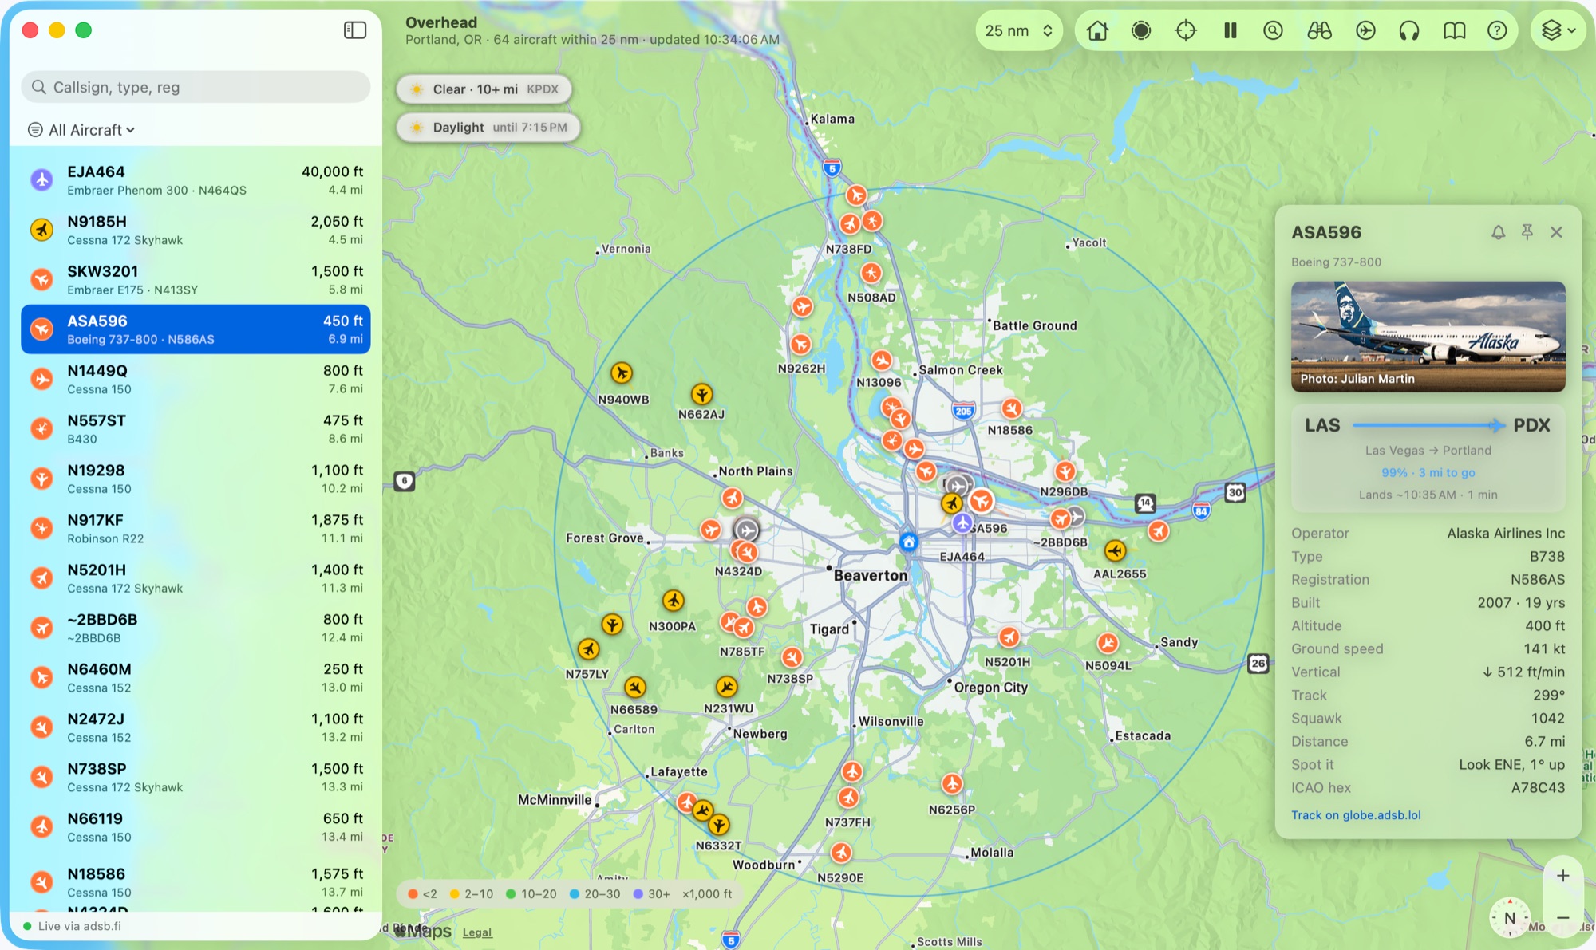
Task: Click the bell alert icon for ASA596
Action: 1498,232
